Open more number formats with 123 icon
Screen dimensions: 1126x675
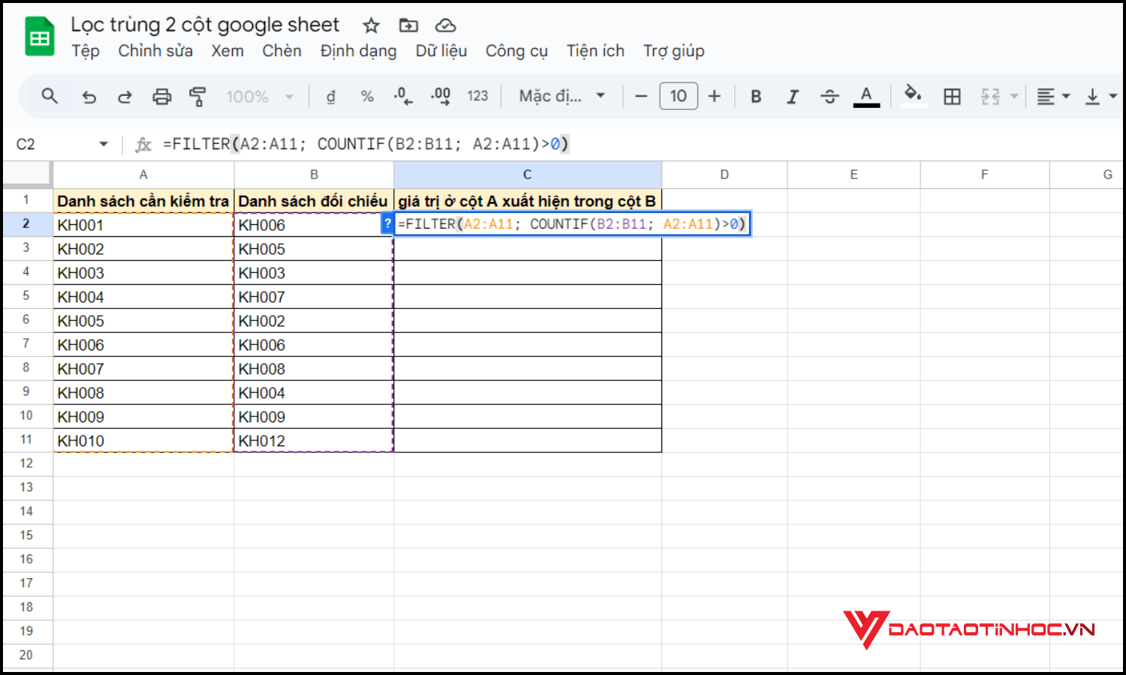477,96
